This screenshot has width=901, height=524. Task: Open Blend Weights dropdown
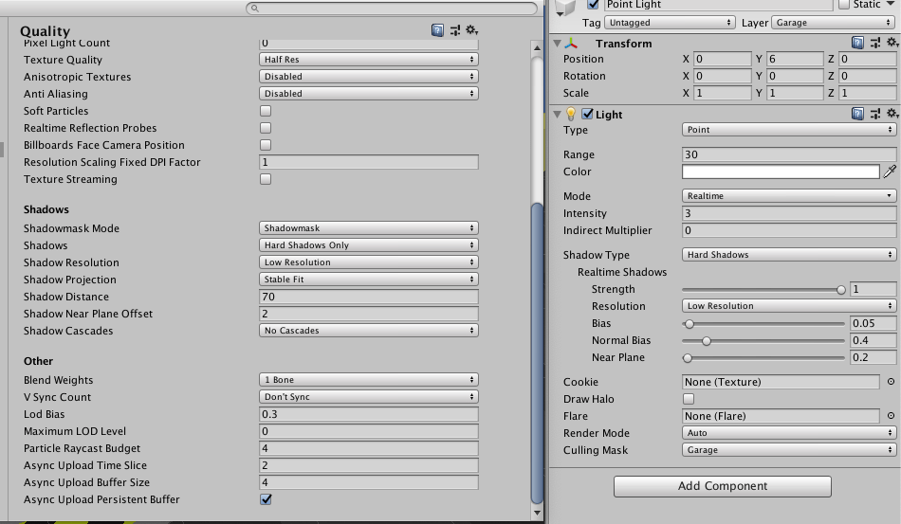point(369,380)
